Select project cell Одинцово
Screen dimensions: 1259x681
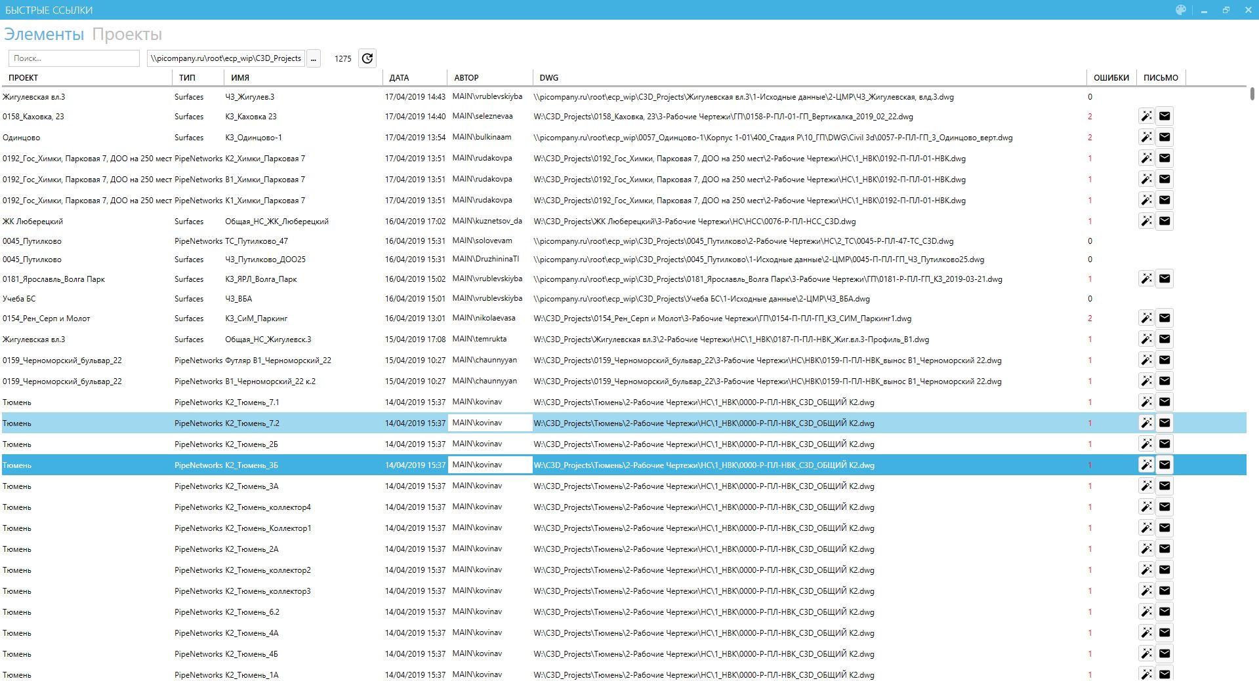click(22, 138)
